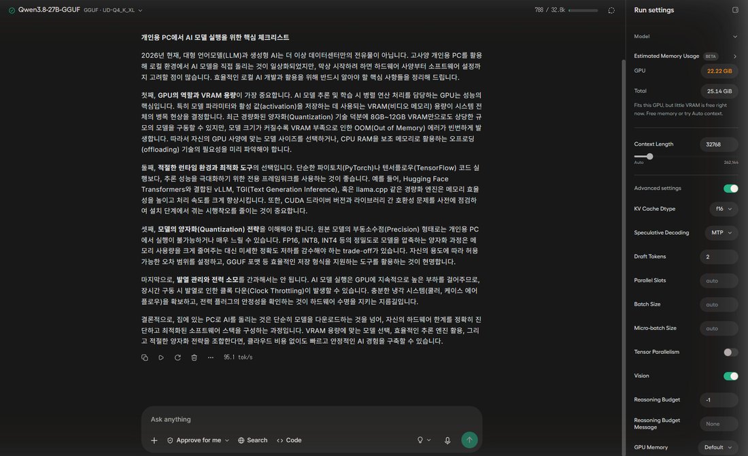The width and height of the screenshot is (748, 456).
Task: Close the Run settings panel icon
Action: click(x=735, y=10)
